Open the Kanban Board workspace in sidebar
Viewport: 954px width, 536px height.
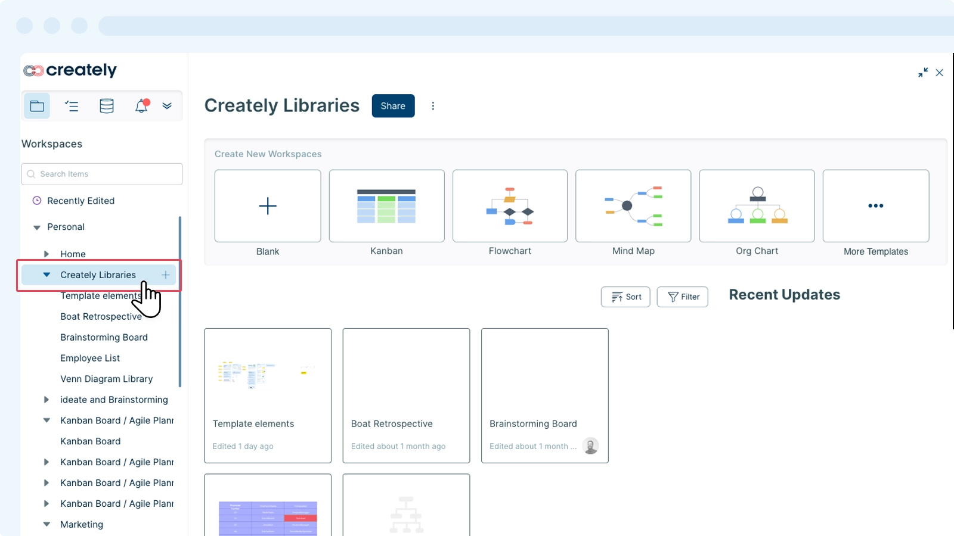click(x=90, y=441)
